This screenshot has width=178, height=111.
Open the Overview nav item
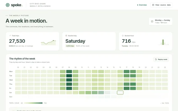pyautogui.click(x=142, y=5)
